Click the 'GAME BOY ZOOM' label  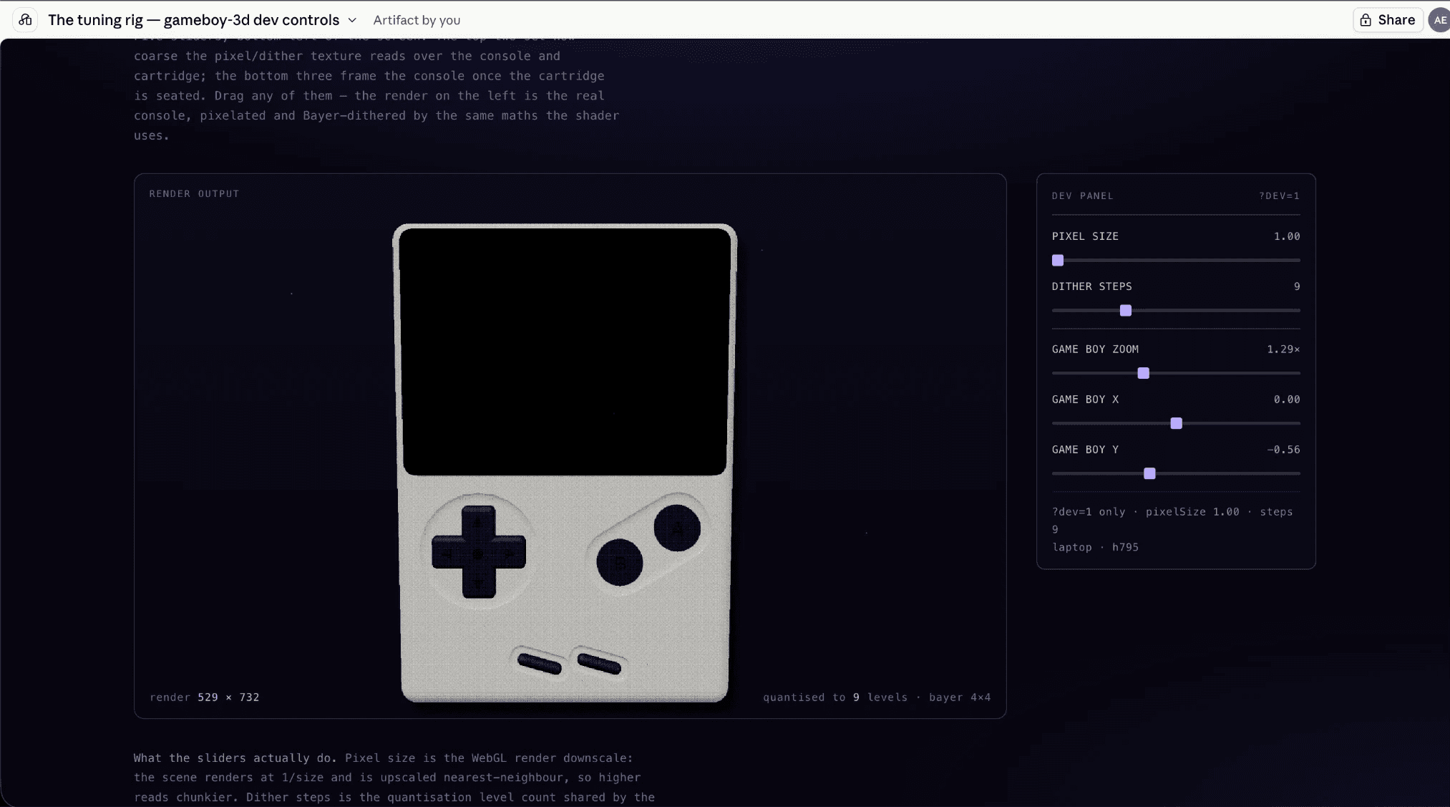coord(1095,349)
